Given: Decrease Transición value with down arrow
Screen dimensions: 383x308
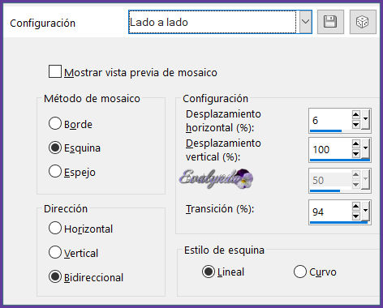Looking at the screenshot, I should 355,216.
